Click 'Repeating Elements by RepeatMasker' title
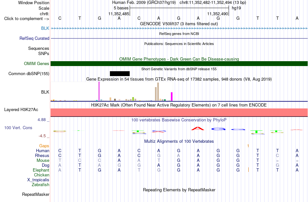Image resolution: width=308 pixels, height=202 pixels. coord(179,190)
